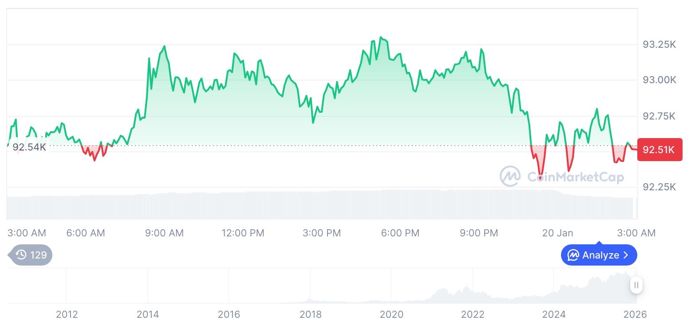The width and height of the screenshot is (695, 324).
Task: Open the 129 history count badge
Action: 31,255
